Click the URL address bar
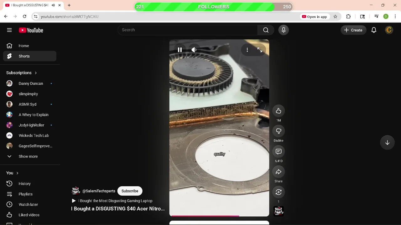This screenshot has height=225, width=401. click(166, 17)
